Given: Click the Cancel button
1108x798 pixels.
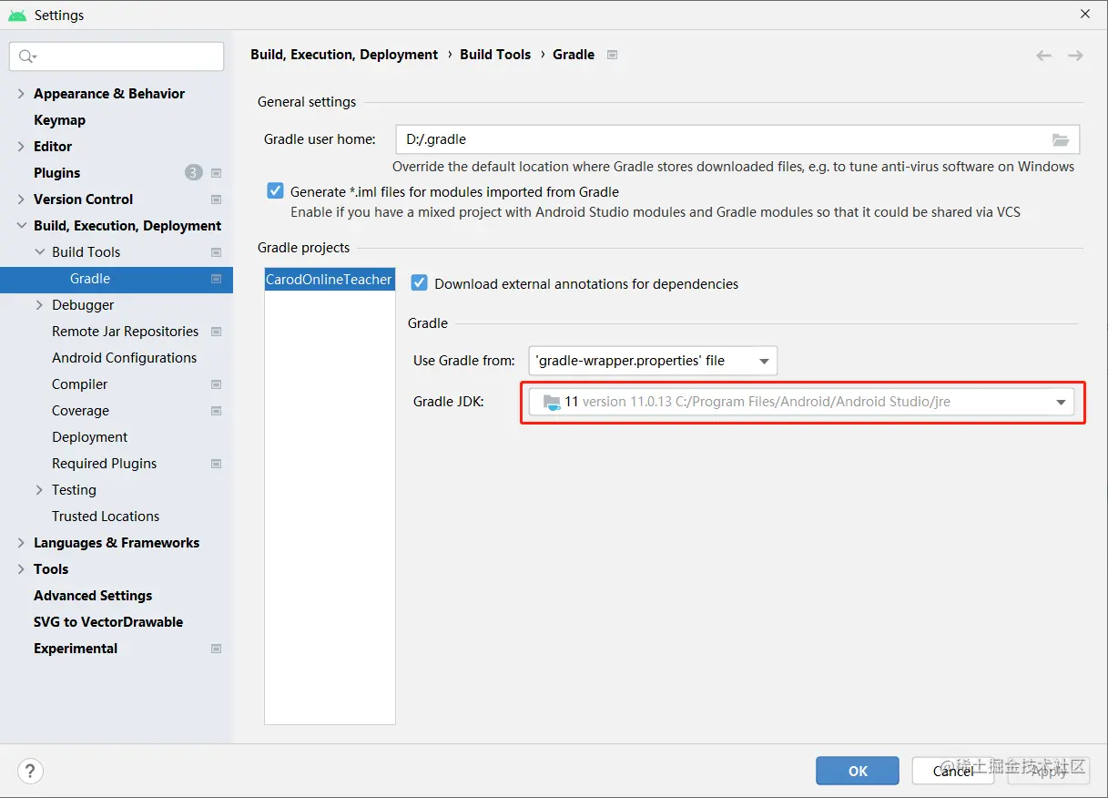Looking at the screenshot, I should coord(953,771).
